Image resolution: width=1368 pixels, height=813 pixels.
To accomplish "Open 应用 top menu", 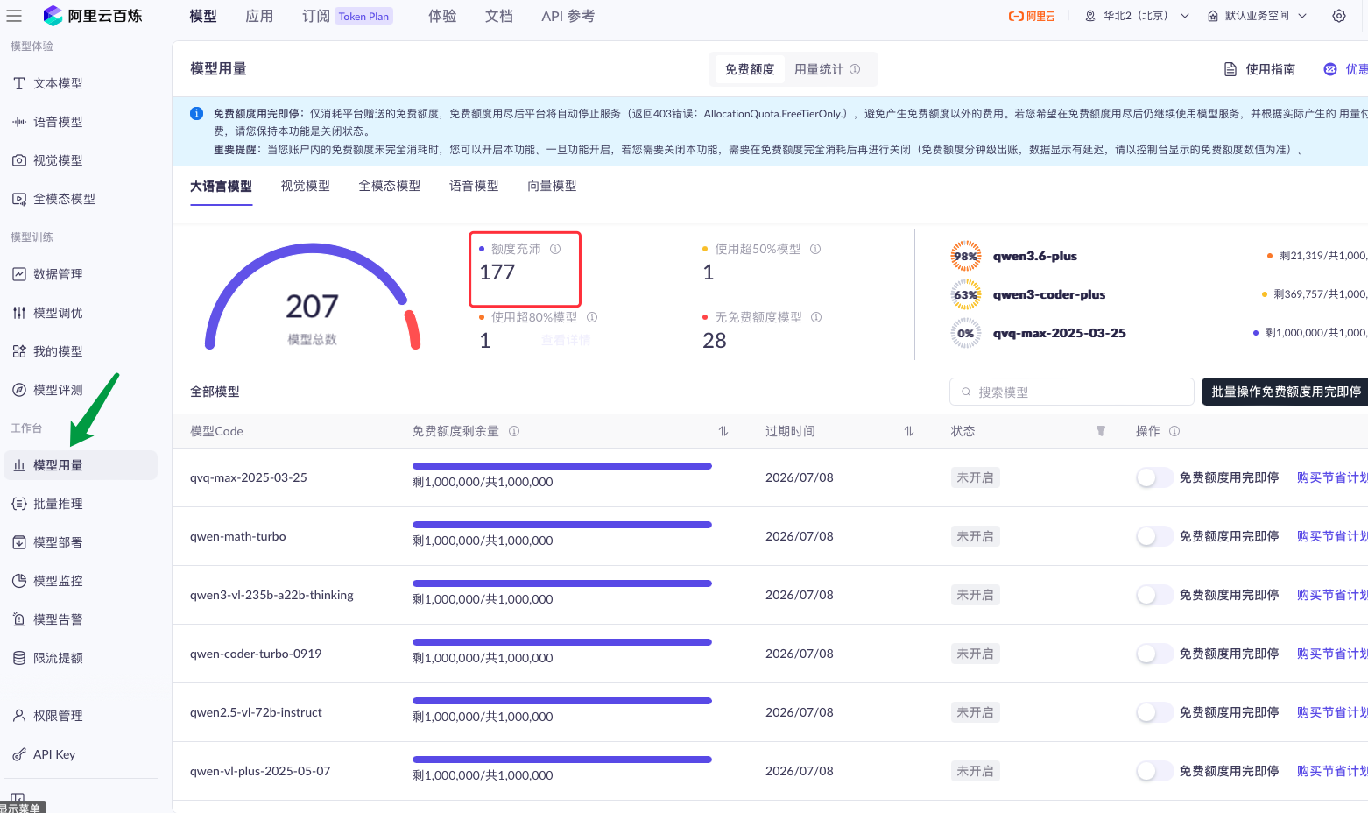I will pyautogui.click(x=259, y=16).
